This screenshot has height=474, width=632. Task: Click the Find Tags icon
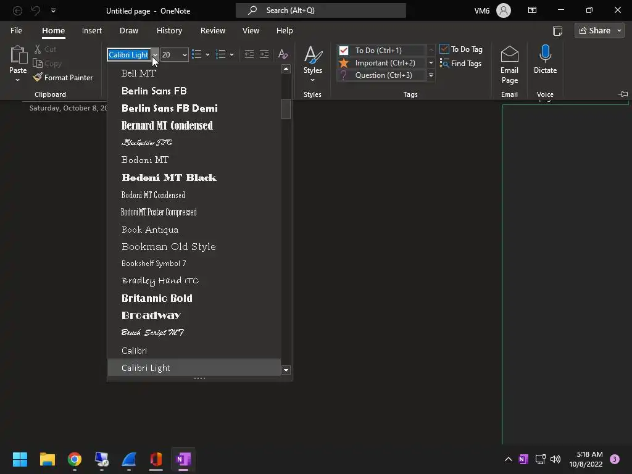coord(444,64)
